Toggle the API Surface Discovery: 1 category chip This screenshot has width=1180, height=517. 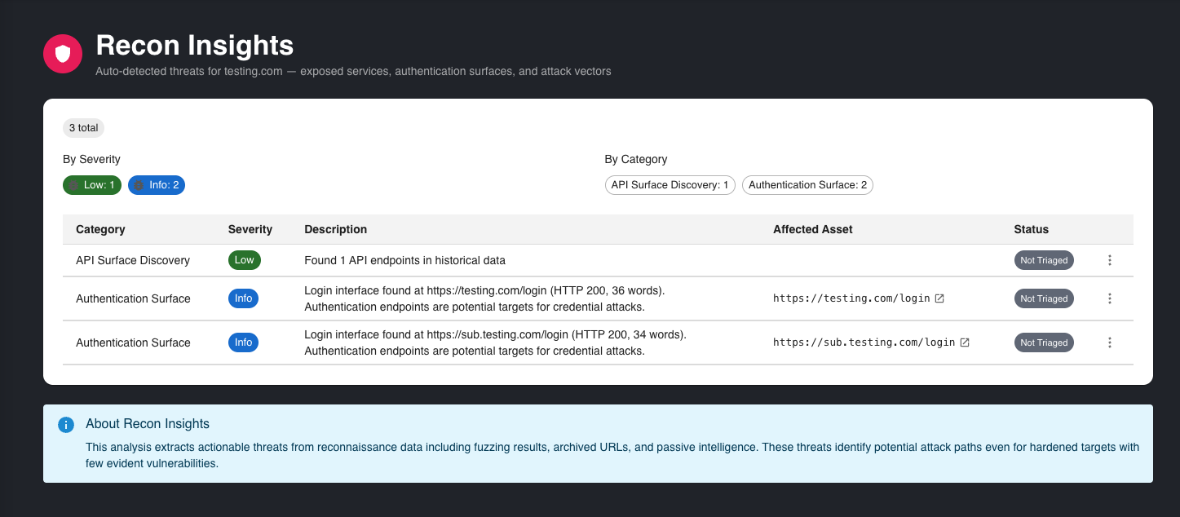(x=670, y=185)
